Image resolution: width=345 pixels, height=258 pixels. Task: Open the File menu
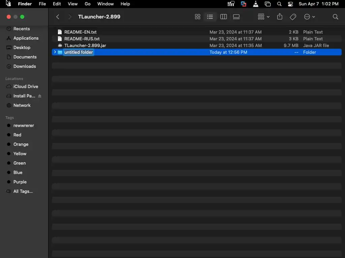pos(42,4)
